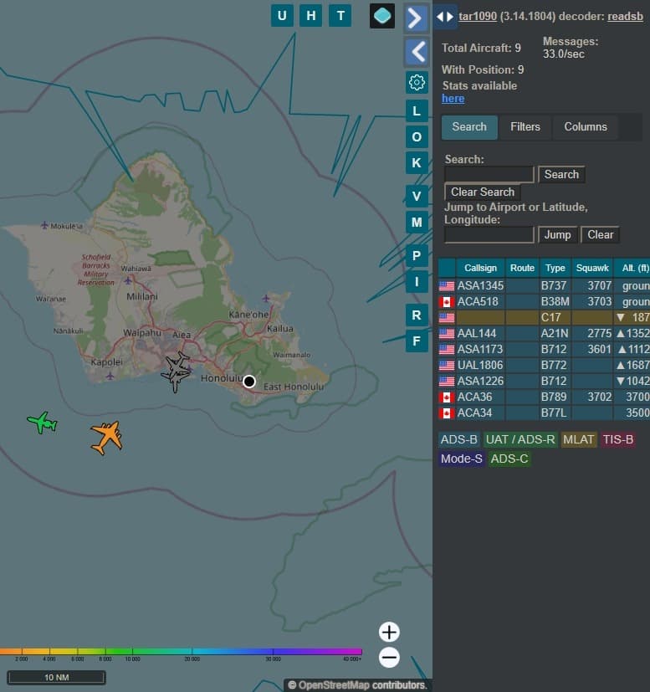
Task: Click the Clear Search button
Action: point(483,192)
